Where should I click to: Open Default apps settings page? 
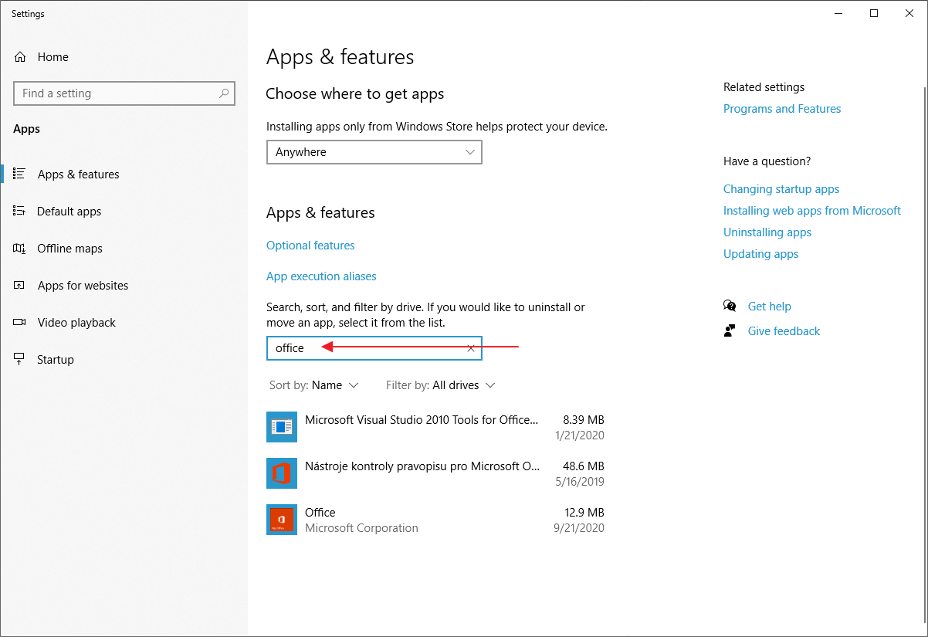point(69,212)
